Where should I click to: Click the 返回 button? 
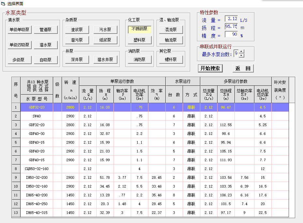[x=243, y=68]
